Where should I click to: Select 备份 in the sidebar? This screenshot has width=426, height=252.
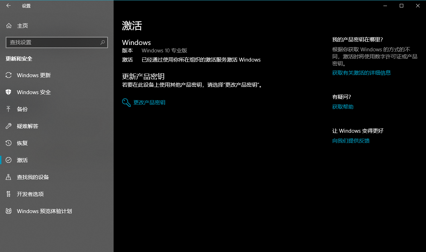pos(57,109)
